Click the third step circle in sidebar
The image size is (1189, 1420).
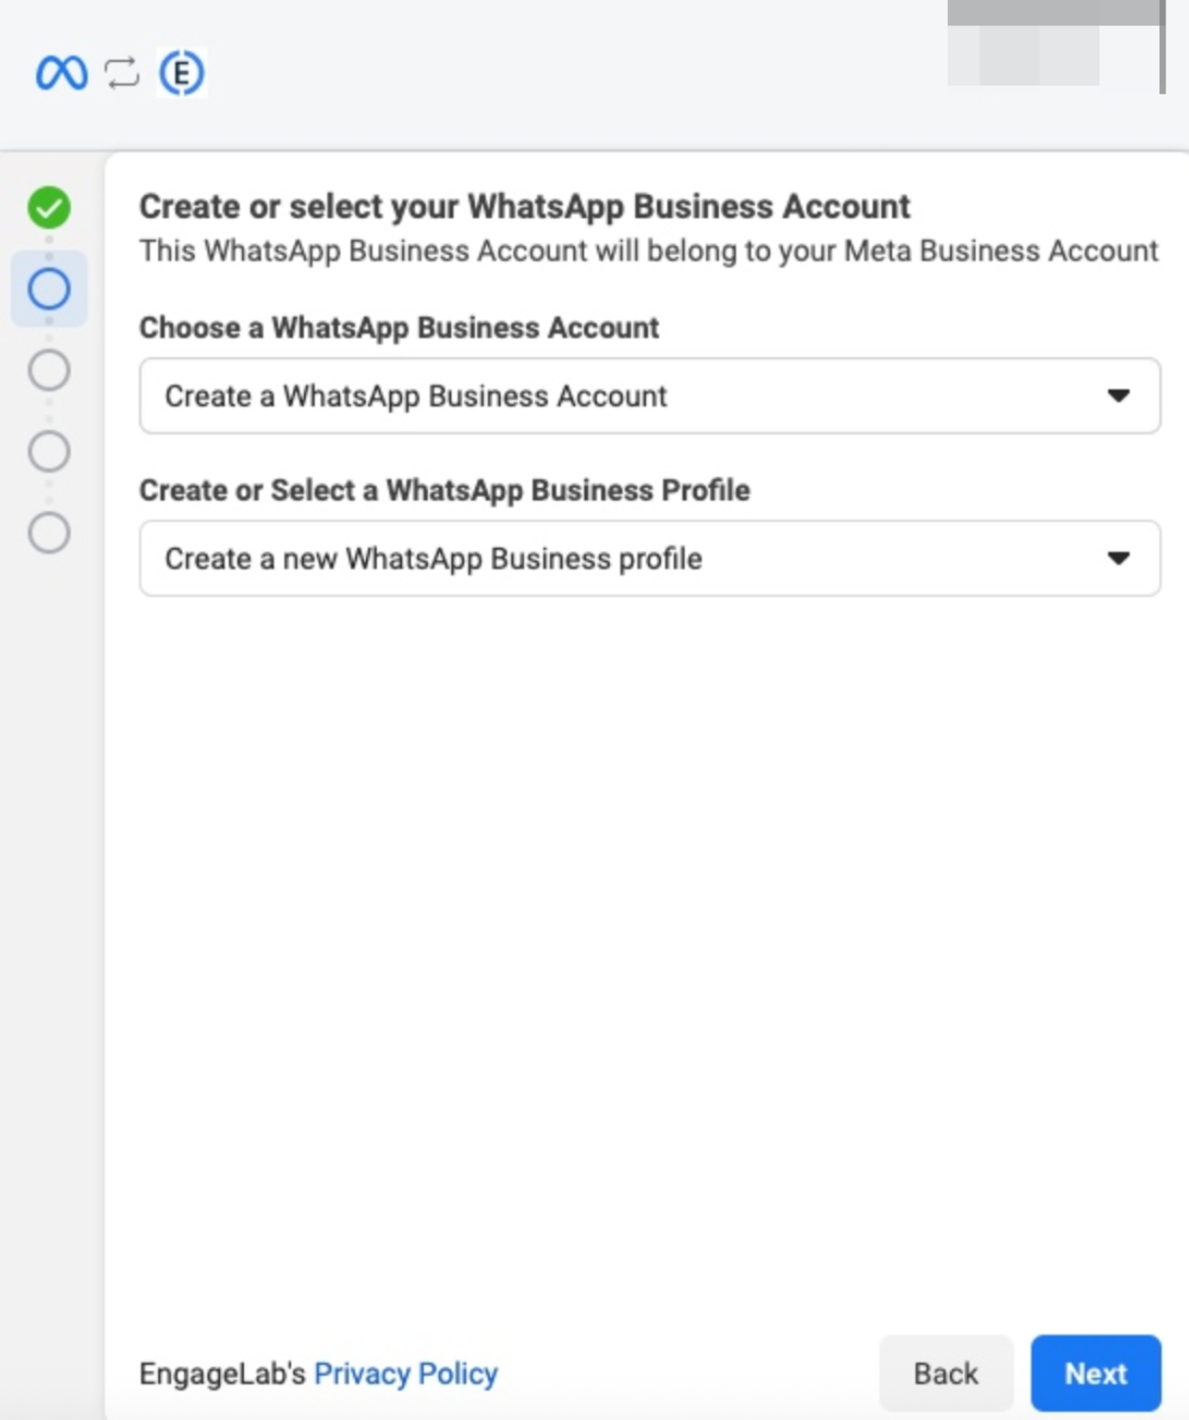click(x=48, y=371)
